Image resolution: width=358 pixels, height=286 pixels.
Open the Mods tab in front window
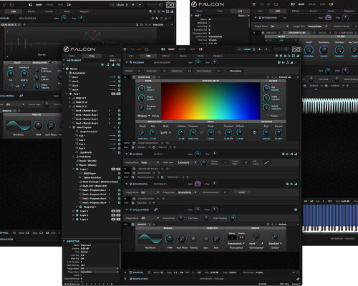200,56
